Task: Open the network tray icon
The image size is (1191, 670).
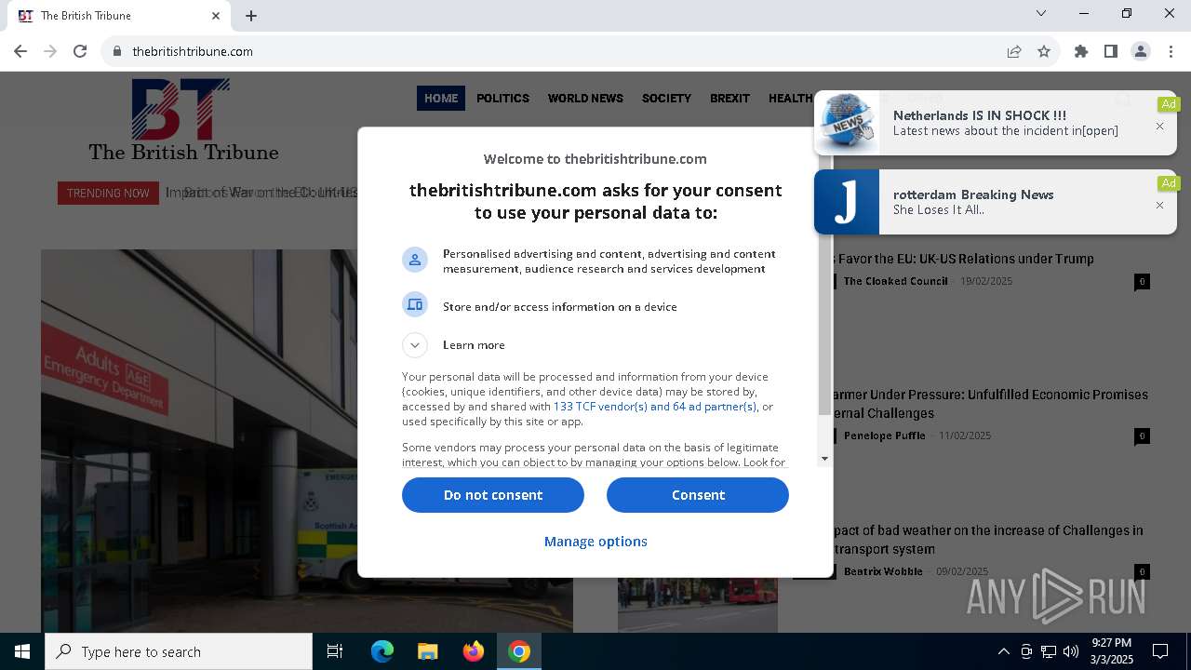Action: (1049, 651)
